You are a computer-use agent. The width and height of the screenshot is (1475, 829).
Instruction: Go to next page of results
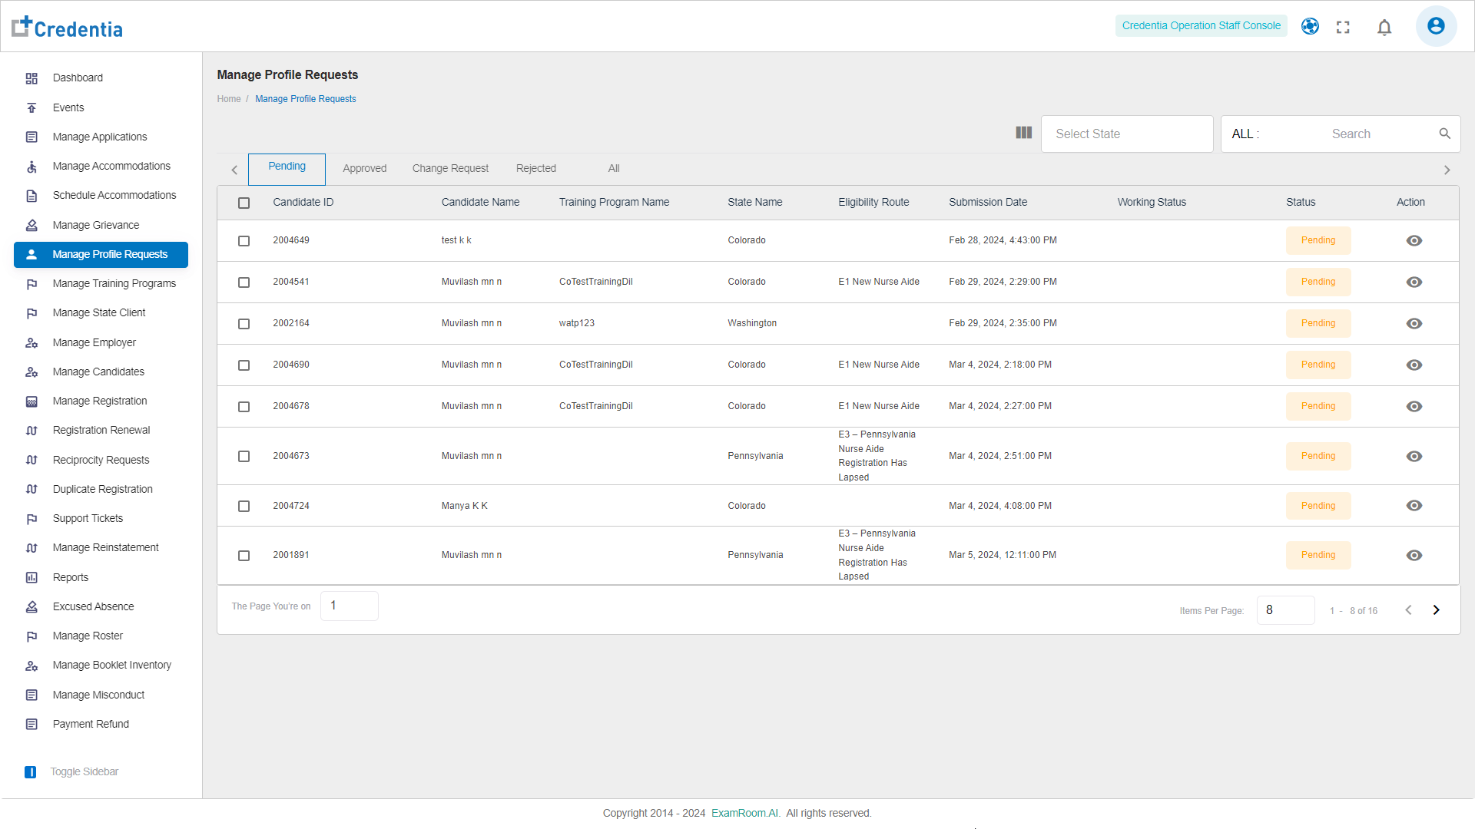point(1436,610)
